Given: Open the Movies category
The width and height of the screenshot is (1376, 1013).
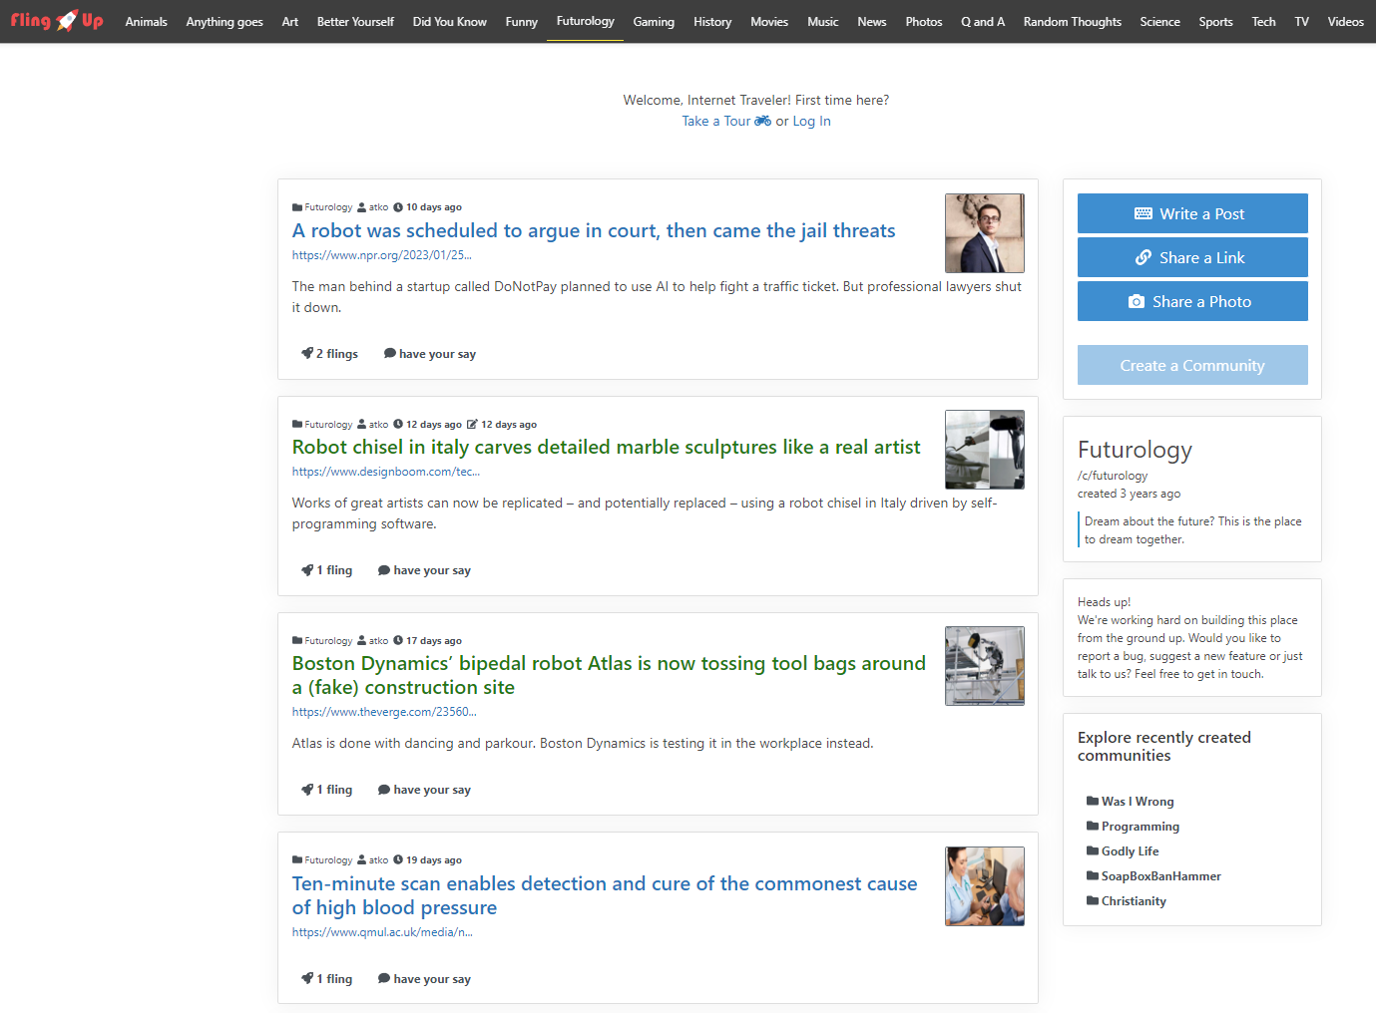Looking at the screenshot, I should click(769, 21).
